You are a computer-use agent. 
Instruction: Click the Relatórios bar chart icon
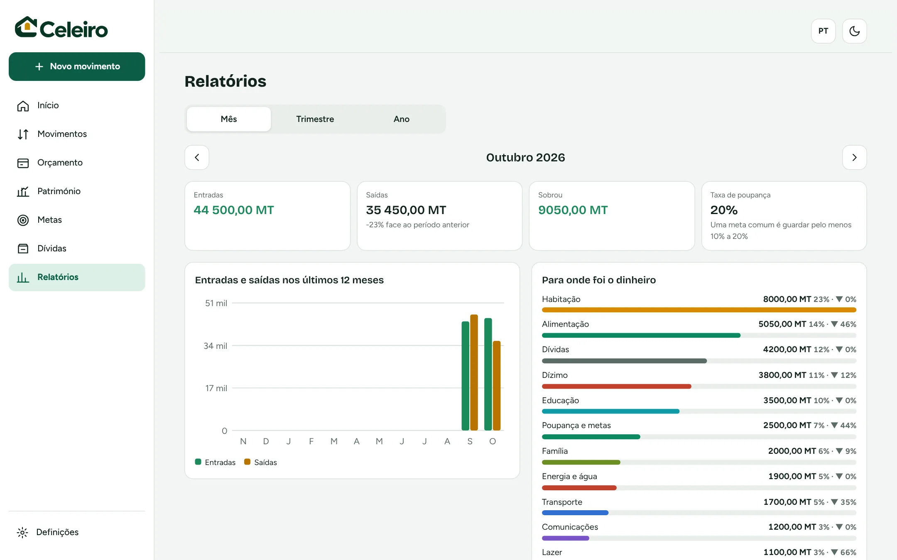pos(23,278)
